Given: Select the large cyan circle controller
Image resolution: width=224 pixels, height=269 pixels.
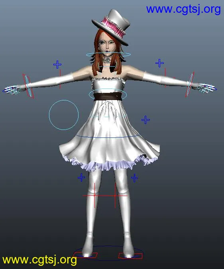Looking at the screenshot, I should (x=64, y=115).
